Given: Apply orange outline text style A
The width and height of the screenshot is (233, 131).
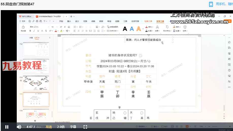Looking at the screenshot, I should [139, 29].
